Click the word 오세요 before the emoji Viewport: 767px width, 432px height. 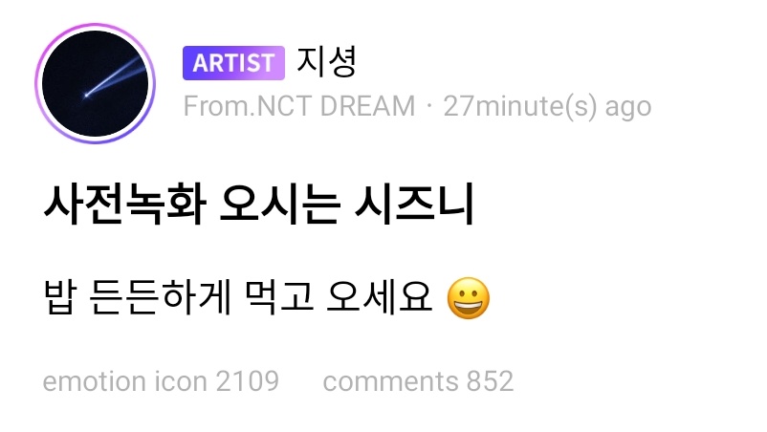pos(380,296)
